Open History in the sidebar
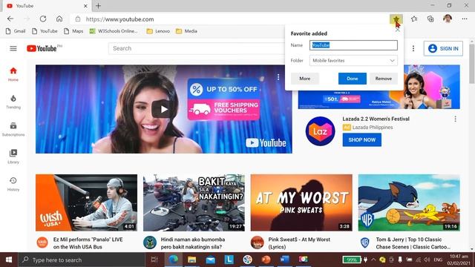Screen dimensions: 475x267 pos(13,184)
